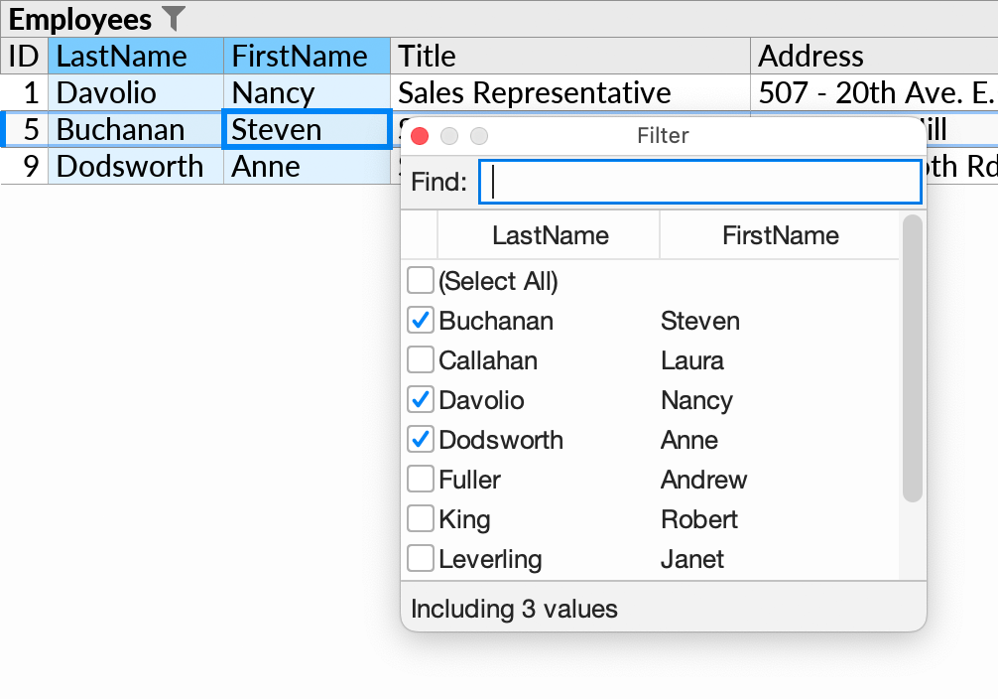The width and height of the screenshot is (998, 699).
Task: Uncheck the Davolio filter value
Action: pos(421,399)
